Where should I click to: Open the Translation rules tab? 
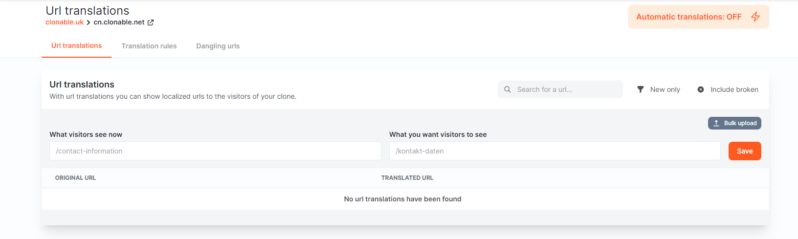[x=149, y=46]
